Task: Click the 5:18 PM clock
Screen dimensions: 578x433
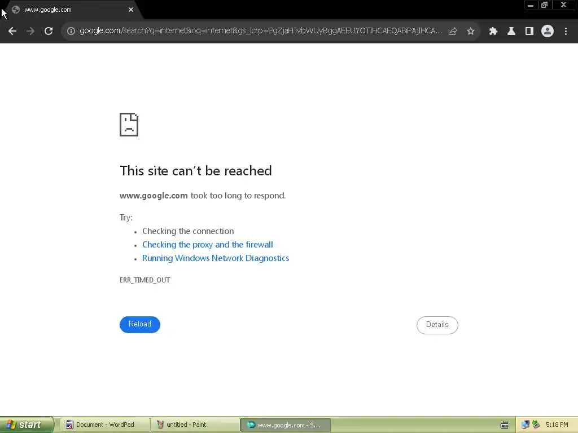Action: (557, 425)
